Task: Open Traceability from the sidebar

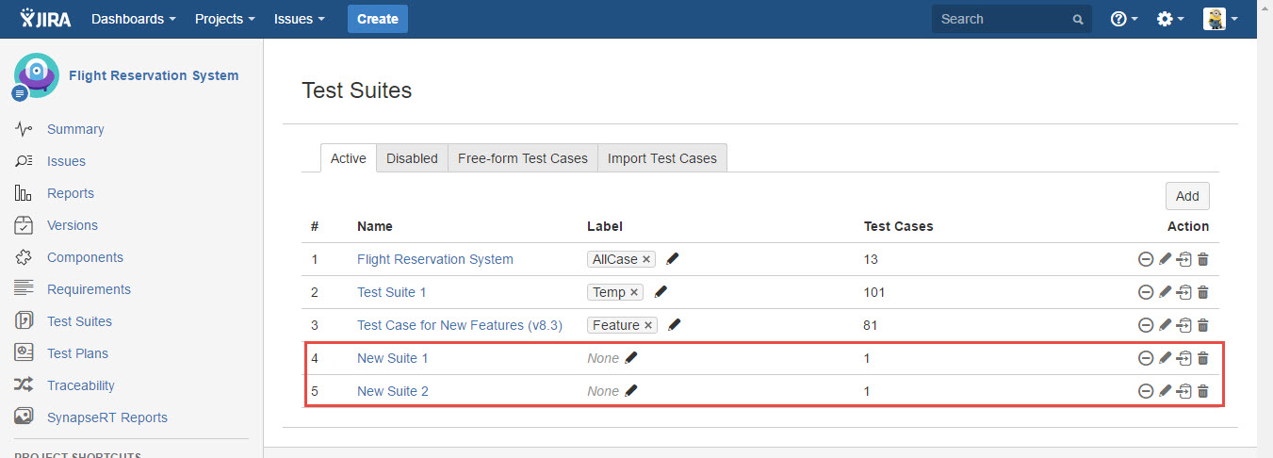Action: tap(80, 385)
